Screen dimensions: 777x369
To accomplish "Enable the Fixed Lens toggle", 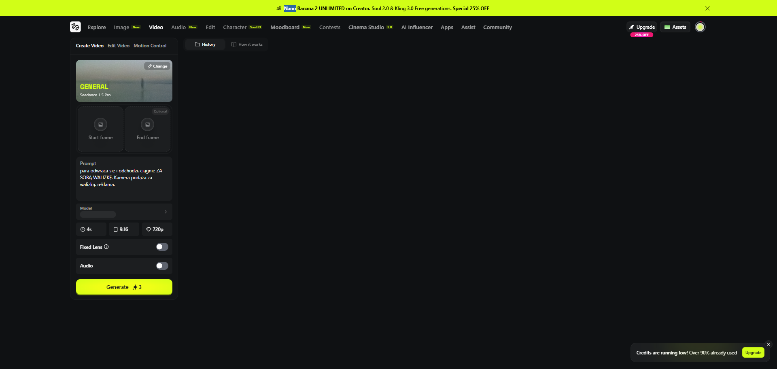I will coord(162,247).
